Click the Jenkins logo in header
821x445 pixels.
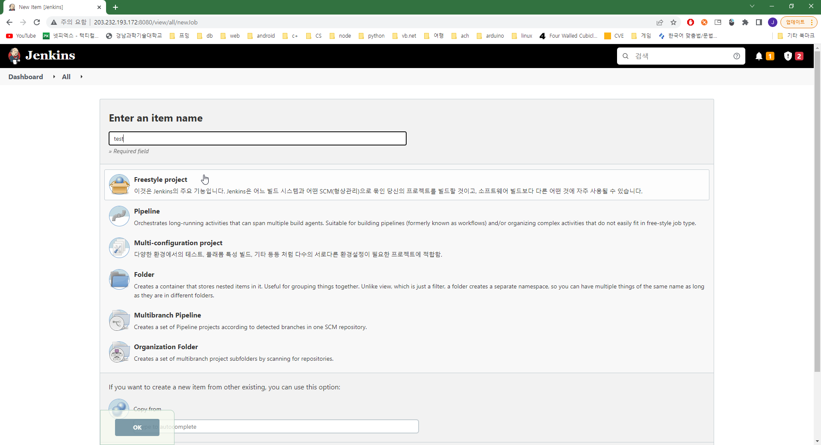click(42, 56)
